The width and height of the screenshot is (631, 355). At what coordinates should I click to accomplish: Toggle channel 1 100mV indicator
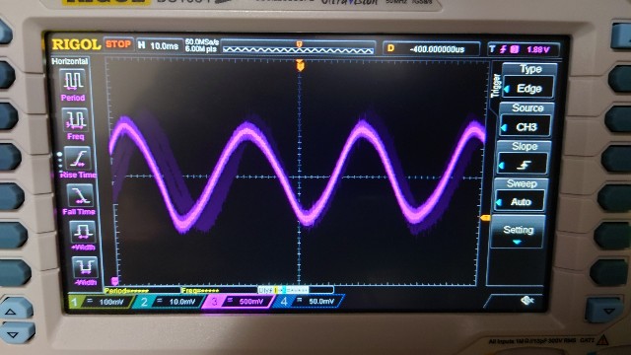(x=100, y=302)
